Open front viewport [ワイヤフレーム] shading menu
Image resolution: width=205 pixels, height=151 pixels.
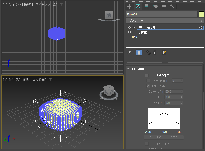(x=46, y=5)
